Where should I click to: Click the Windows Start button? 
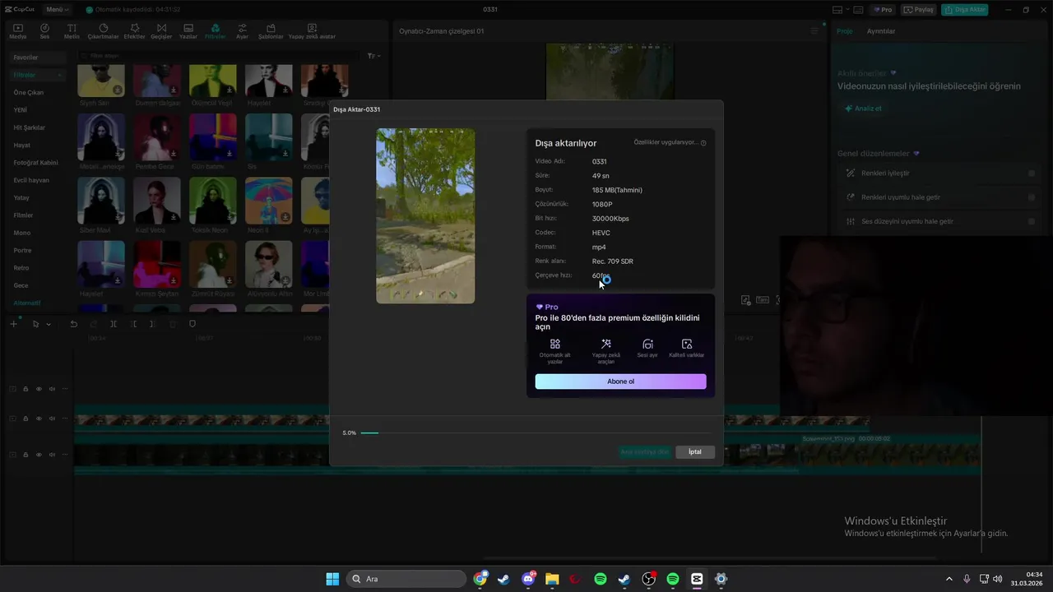click(332, 579)
